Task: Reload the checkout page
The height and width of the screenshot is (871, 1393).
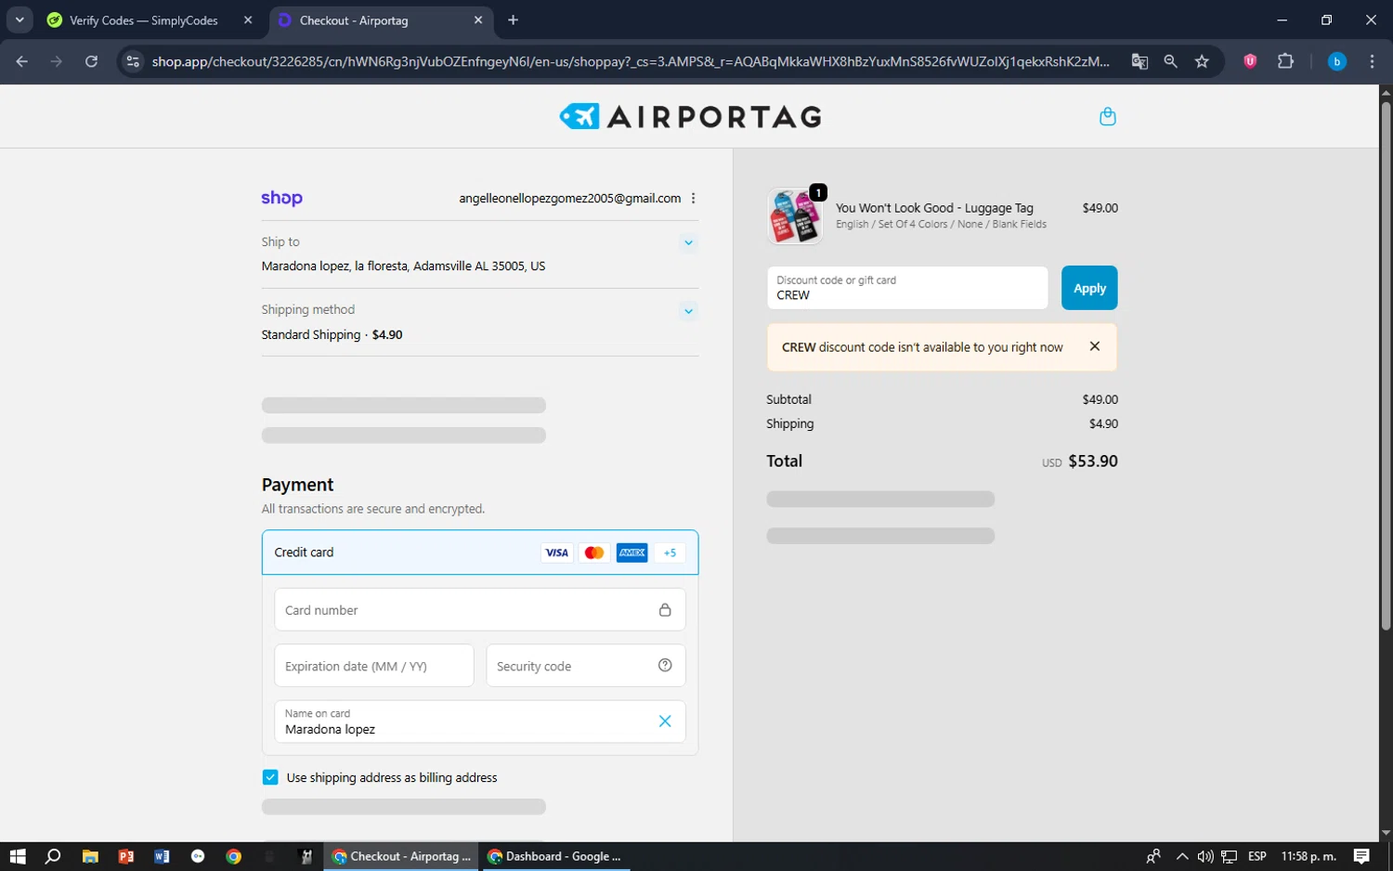Action: (91, 61)
